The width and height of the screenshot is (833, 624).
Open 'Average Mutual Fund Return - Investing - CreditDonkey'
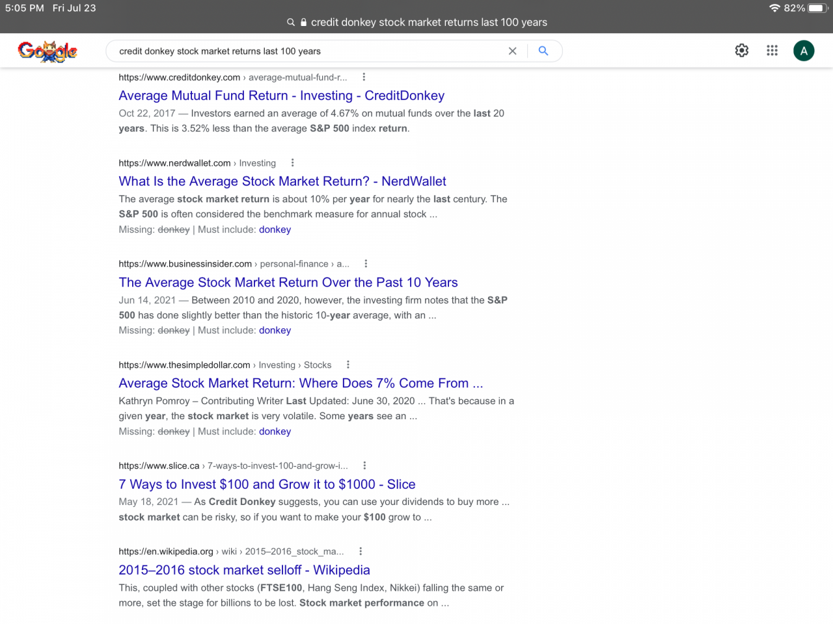tap(282, 96)
